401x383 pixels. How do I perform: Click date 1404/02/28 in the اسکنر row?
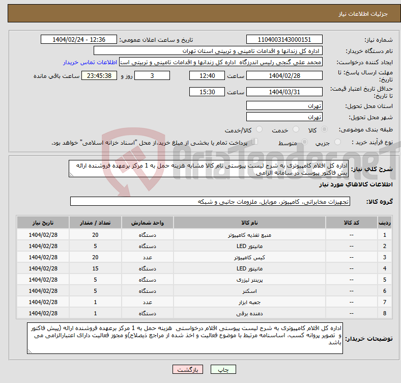(x=43, y=291)
